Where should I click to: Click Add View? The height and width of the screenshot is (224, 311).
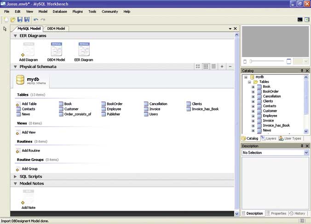click(26, 132)
